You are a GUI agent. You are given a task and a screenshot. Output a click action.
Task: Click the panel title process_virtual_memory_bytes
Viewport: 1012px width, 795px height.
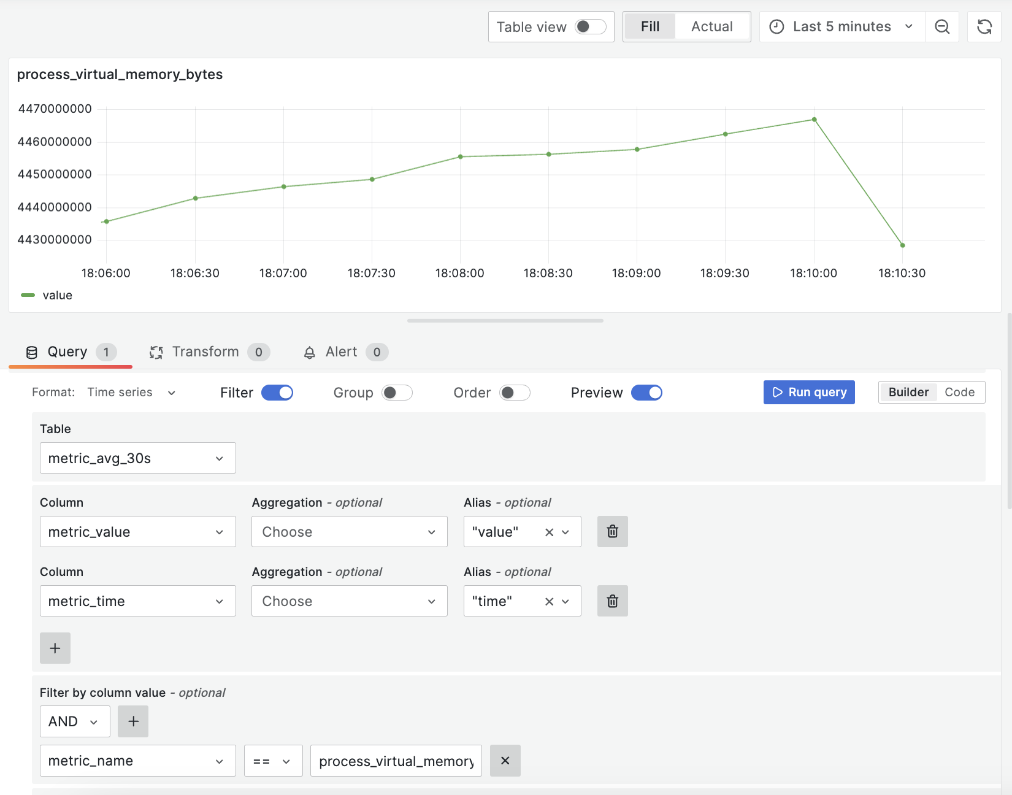pyautogui.click(x=120, y=74)
